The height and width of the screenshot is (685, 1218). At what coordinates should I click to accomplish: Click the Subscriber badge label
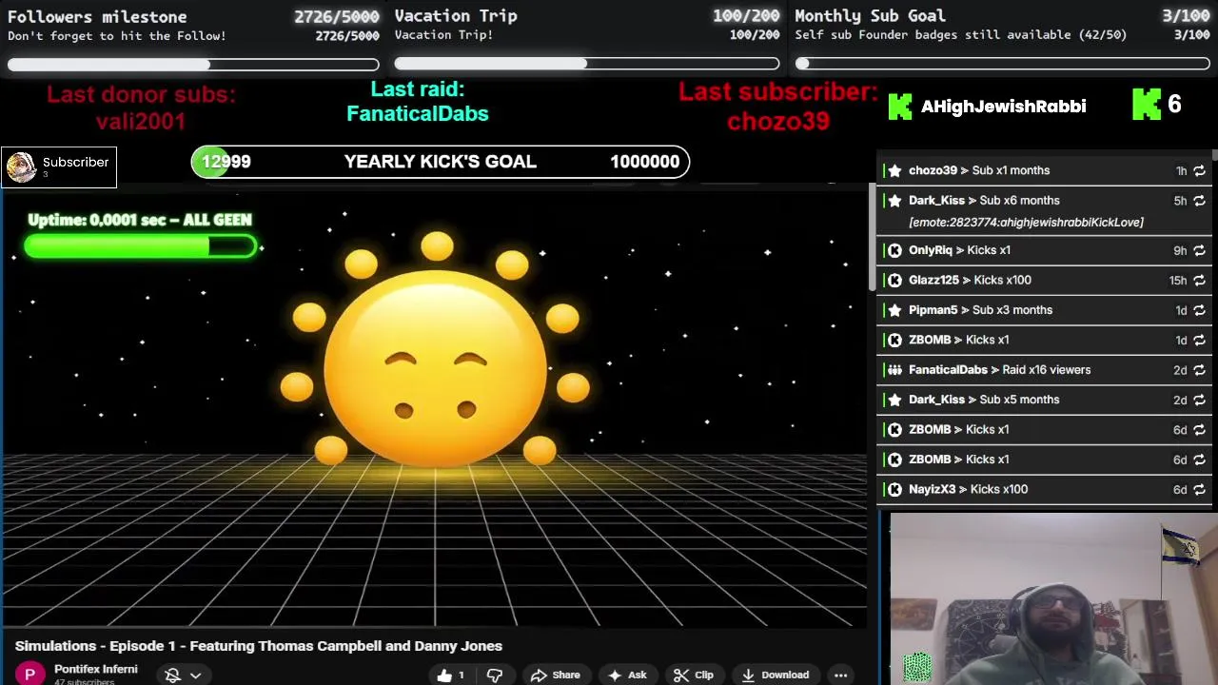click(x=75, y=163)
